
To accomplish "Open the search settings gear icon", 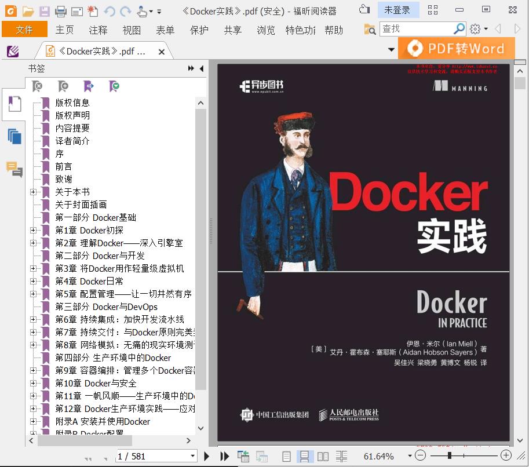I will [475, 29].
